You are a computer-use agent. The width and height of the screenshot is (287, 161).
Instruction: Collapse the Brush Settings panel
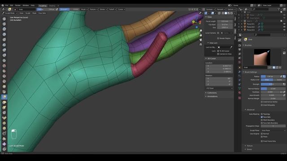[250, 72]
